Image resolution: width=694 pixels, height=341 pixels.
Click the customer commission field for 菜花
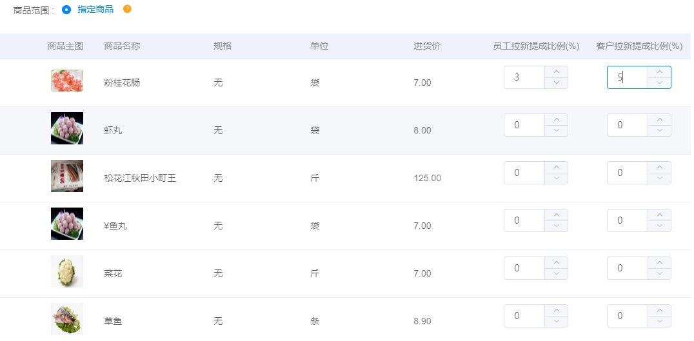tap(627, 268)
